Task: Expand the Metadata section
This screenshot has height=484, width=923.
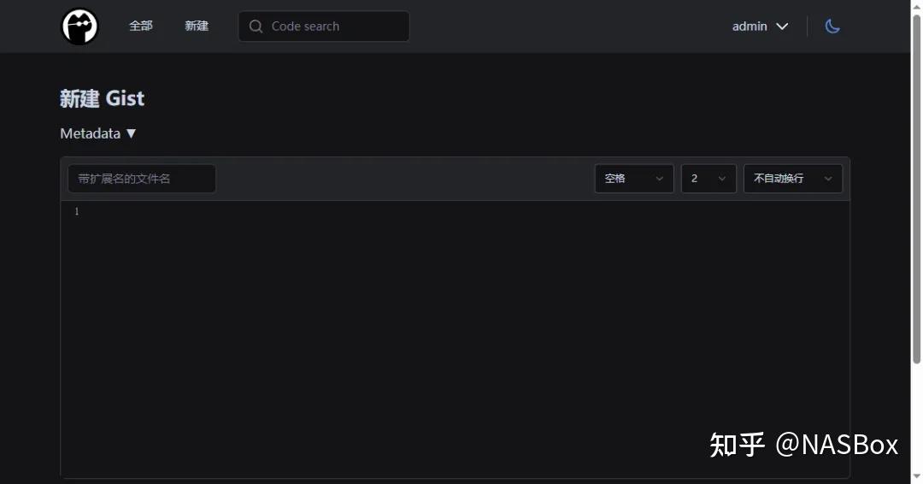Action: coord(91,133)
